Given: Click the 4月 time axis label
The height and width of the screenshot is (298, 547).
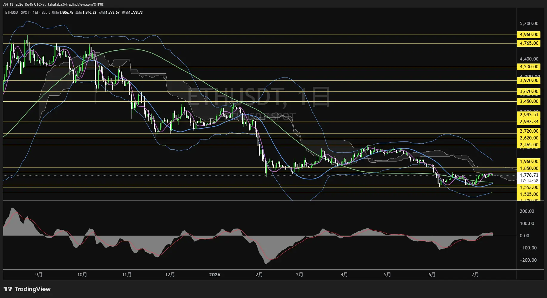Looking at the screenshot, I should [x=344, y=274].
